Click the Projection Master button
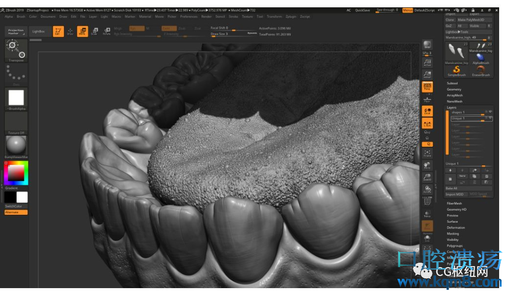The width and height of the screenshot is (505, 294). click(x=16, y=32)
